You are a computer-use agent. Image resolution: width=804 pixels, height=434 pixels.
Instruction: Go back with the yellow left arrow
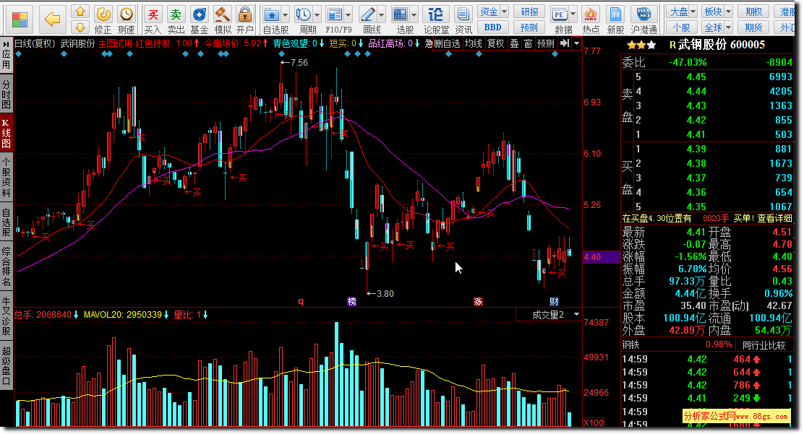(x=52, y=19)
